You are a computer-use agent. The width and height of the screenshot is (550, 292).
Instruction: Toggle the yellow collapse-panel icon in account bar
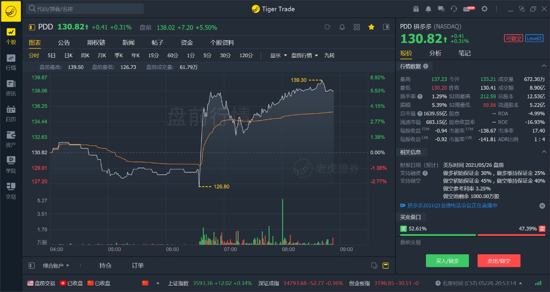tap(386, 266)
